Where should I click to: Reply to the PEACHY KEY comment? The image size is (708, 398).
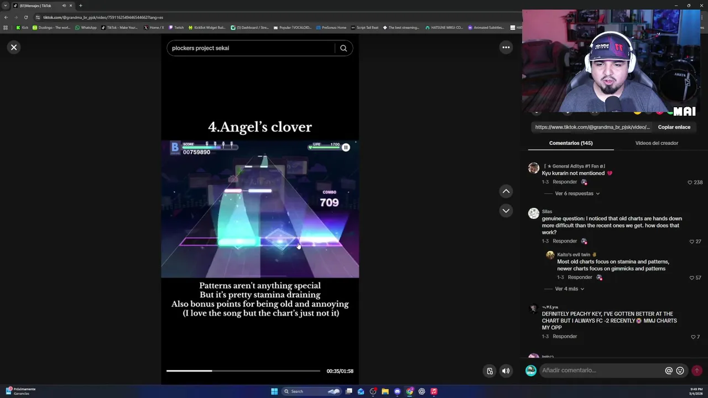click(x=565, y=336)
